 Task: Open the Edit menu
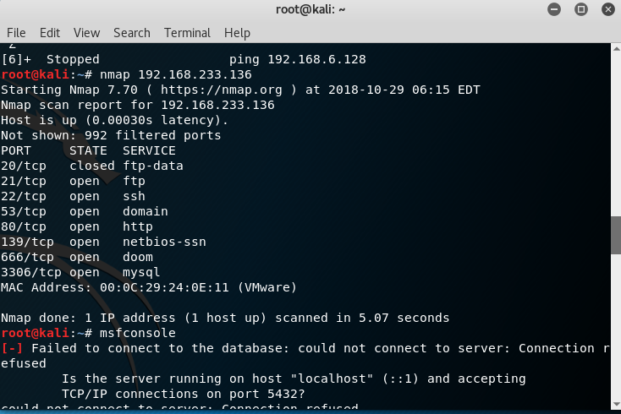click(50, 33)
